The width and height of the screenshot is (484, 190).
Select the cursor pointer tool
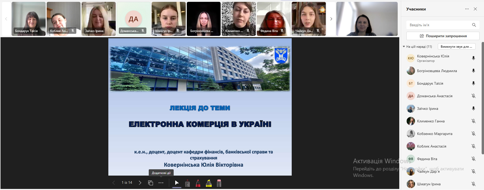(177, 183)
